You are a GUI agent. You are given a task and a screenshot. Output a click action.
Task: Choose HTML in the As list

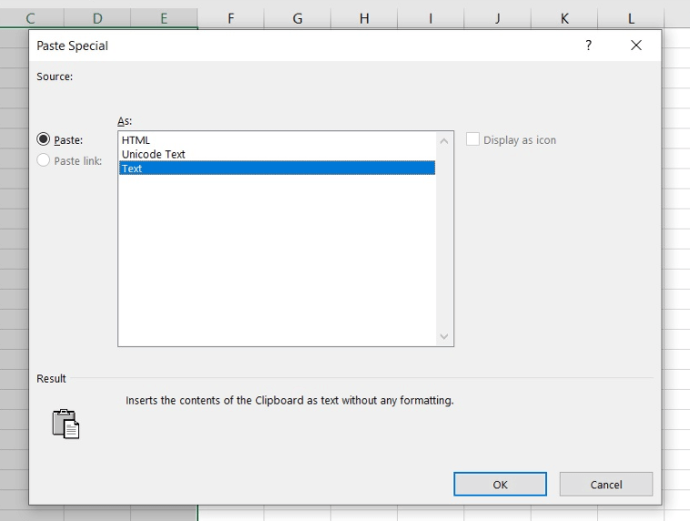coord(136,140)
